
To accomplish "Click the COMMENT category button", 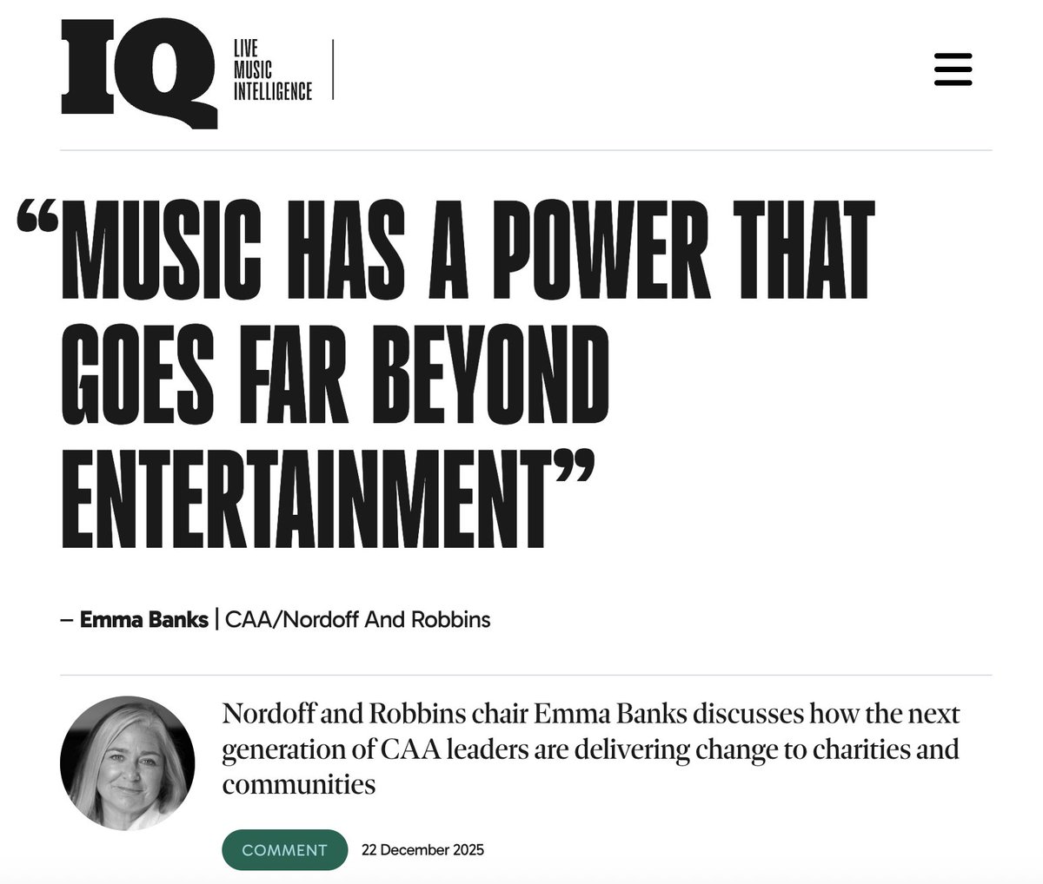I will 284,850.
